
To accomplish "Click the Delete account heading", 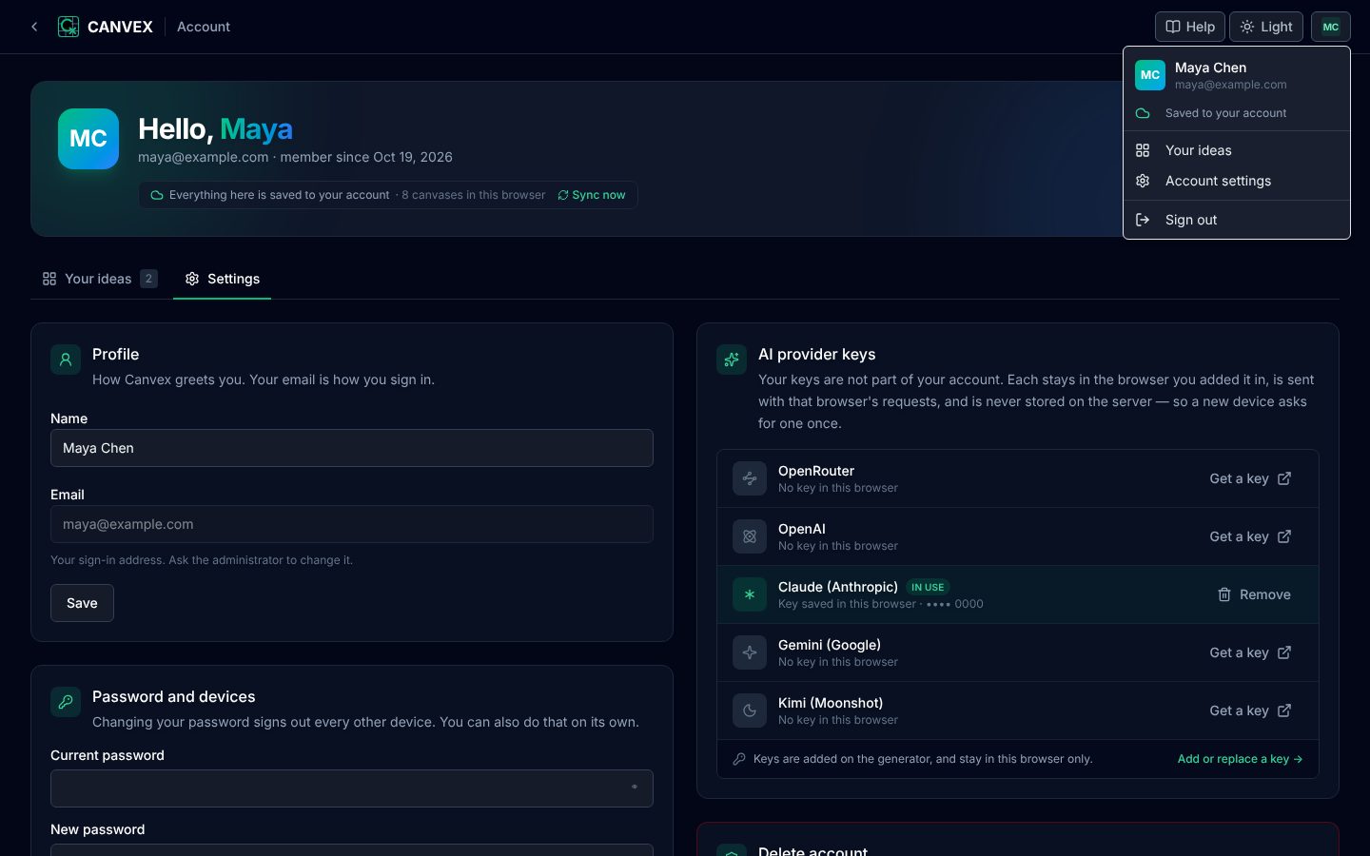I will [x=812, y=850].
